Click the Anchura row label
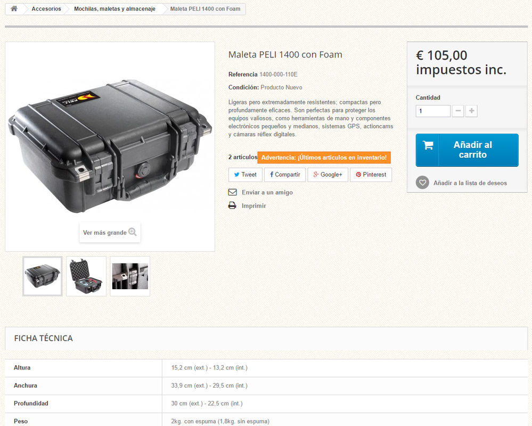The image size is (532, 426). click(26, 386)
